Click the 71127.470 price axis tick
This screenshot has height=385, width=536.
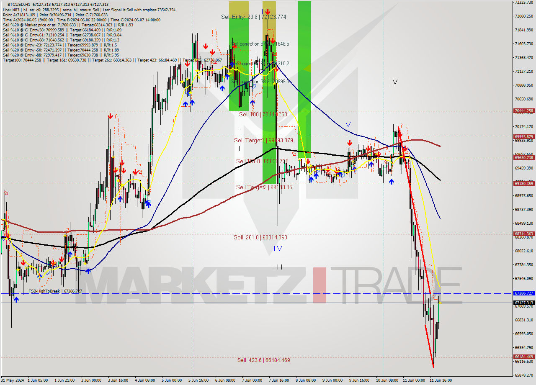pyautogui.click(x=523, y=72)
